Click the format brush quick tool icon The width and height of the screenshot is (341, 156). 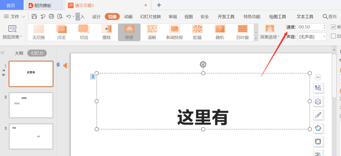pyautogui.click(x=318, y=115)
